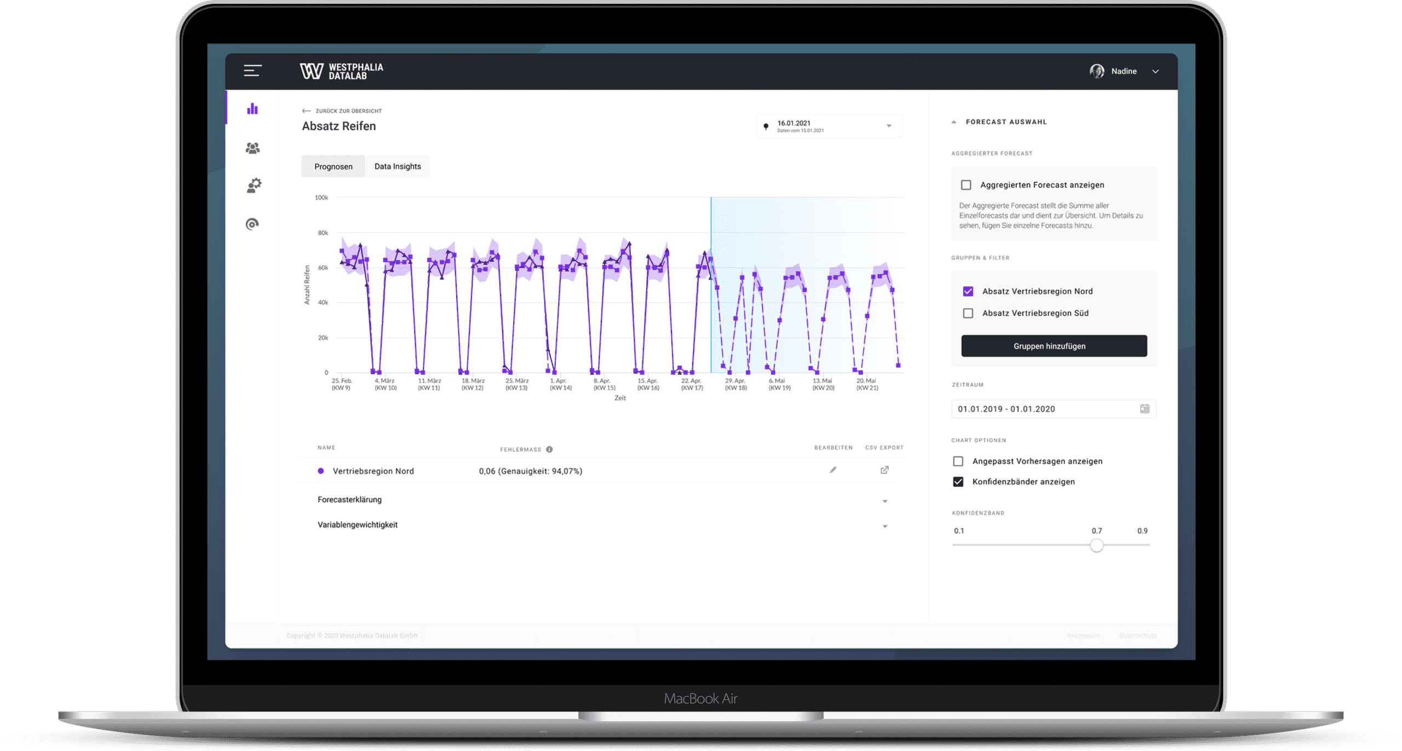This screenshot has height=751, width=1402.
Task: Click the Vertriebsregion Nord row name
Action: [x=374, y=471]
